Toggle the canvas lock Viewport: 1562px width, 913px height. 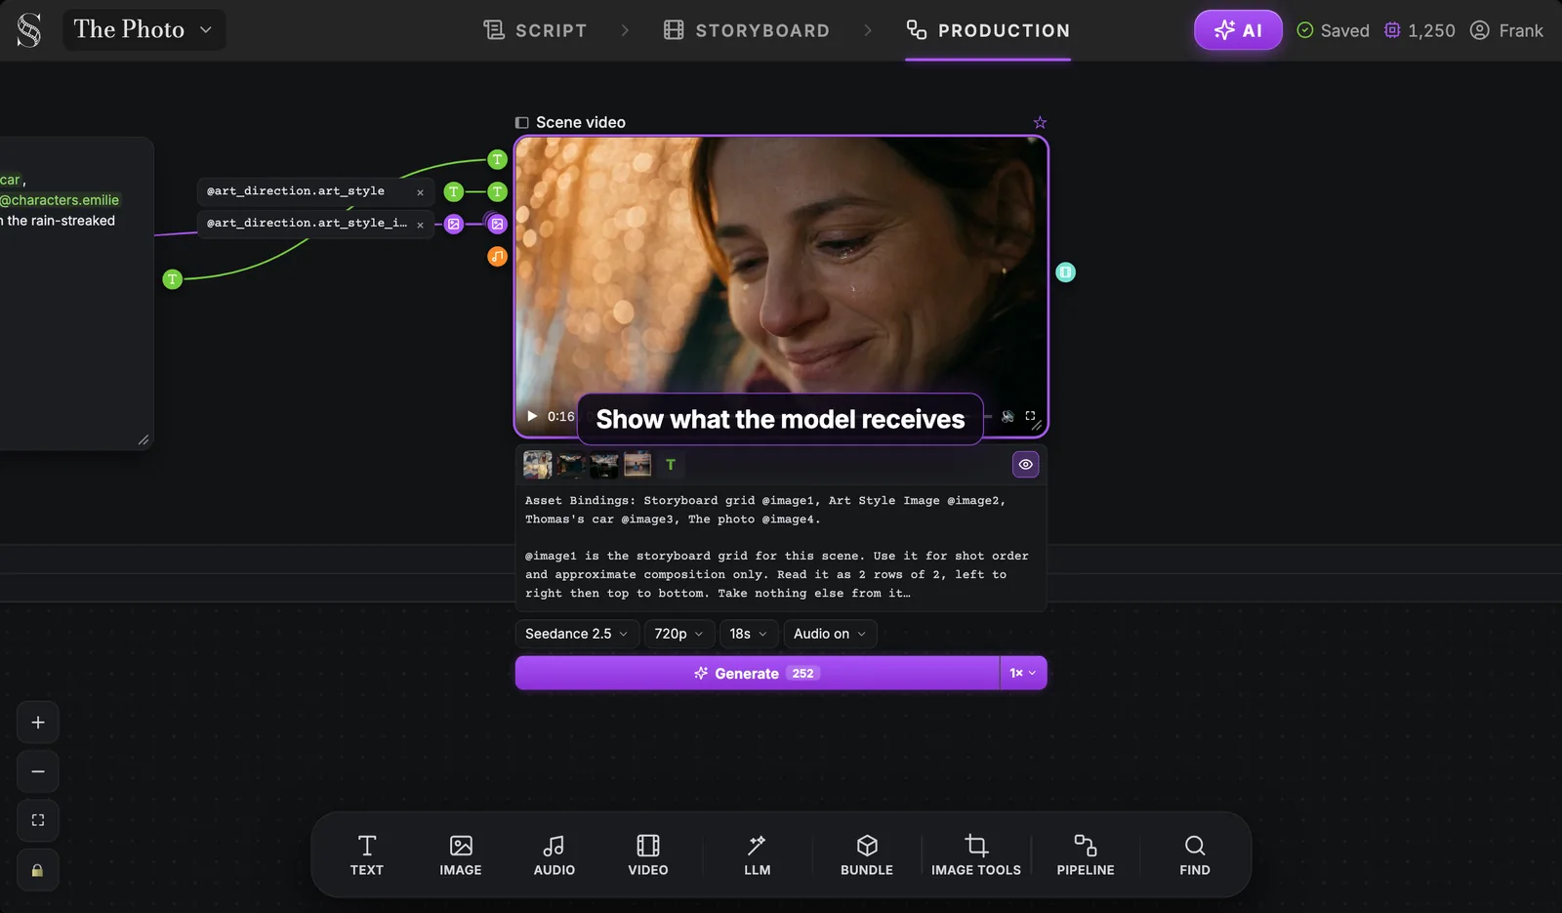coord(38,870)
